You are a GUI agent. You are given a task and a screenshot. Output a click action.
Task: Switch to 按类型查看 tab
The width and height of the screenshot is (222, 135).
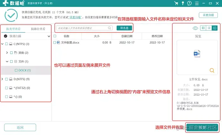tap(13, 29)
